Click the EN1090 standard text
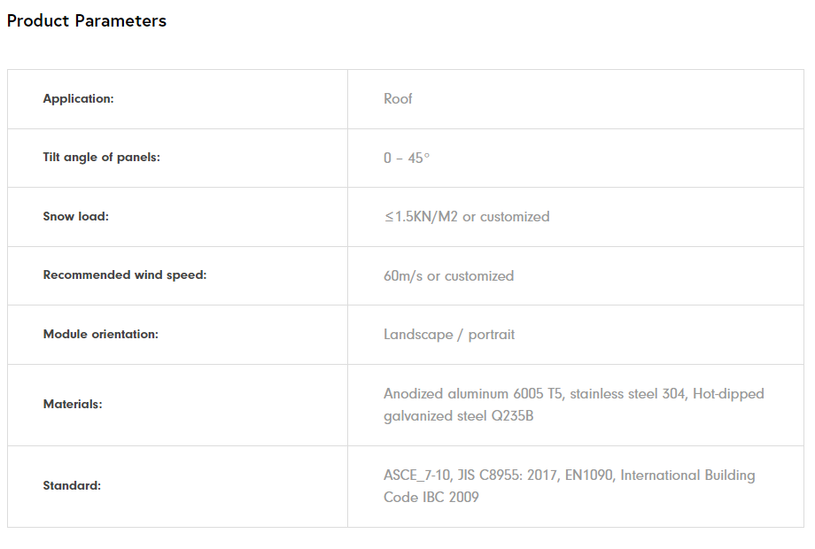This screenshot has width=815, height=549. tap(589, 476)
